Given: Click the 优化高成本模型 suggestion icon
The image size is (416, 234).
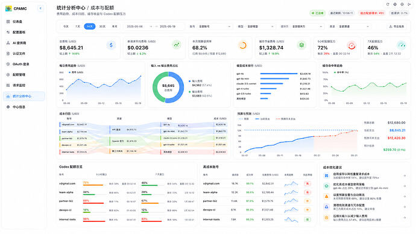Looking at the screenshot, I should [326, 186].
